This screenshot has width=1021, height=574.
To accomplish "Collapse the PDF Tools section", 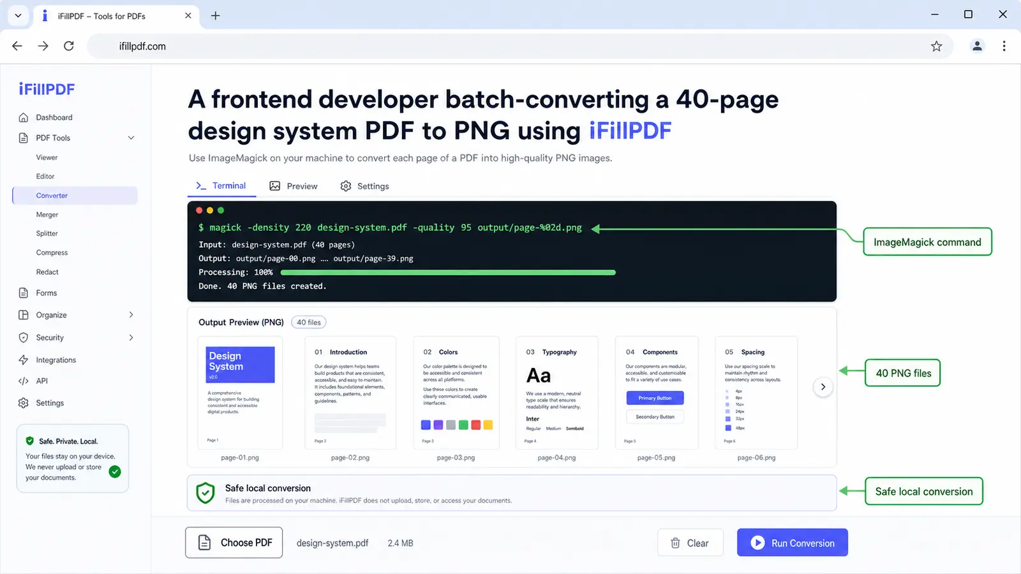I will coord(131,138).
